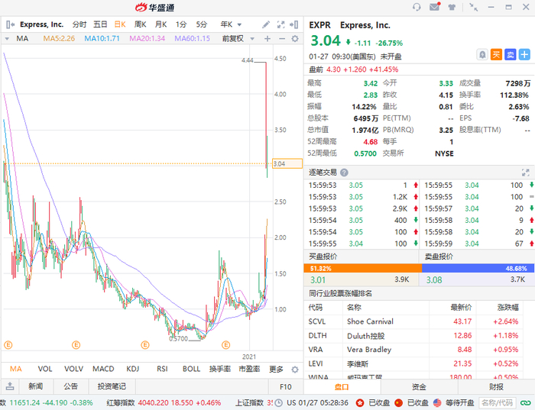This screenshot has height=410, width=535.
Task: Set price alert bell icon
Action: [x=482, y=54]
